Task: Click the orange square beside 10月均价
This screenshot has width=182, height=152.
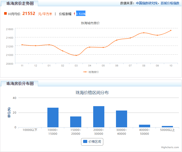Action: 5,13
